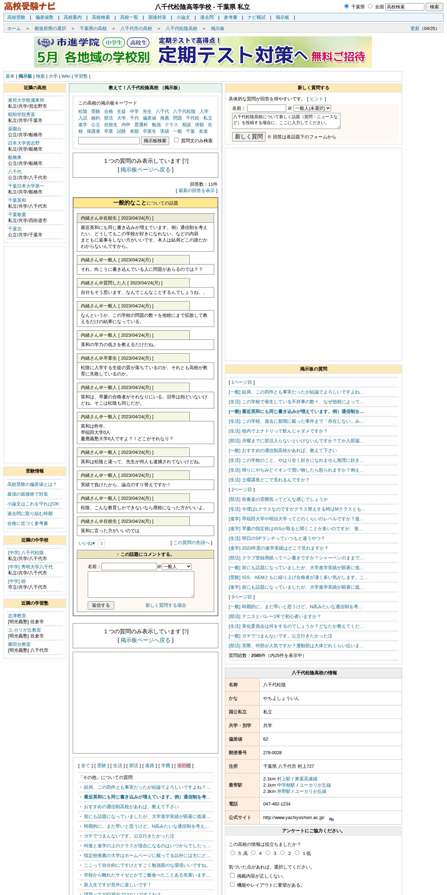Click the ヒント link

(316, 99)
